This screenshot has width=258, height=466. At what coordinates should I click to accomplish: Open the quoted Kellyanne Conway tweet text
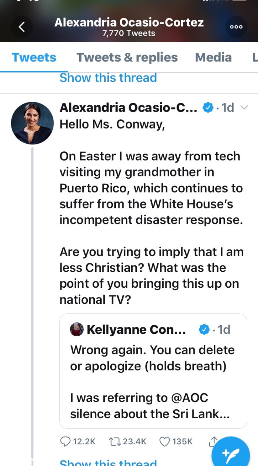[153, 381]
